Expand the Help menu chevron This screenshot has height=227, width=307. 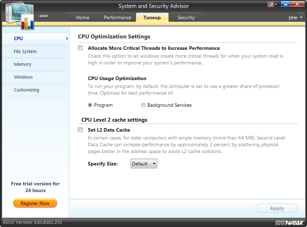[x=301, y=17]
